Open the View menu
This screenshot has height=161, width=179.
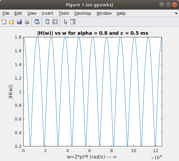pos(32,13)
